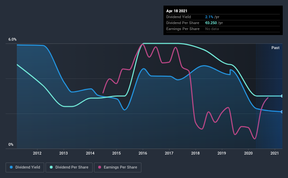Select the 2020 x-axis year label
The image size is (288, 178).
(248, 153)
